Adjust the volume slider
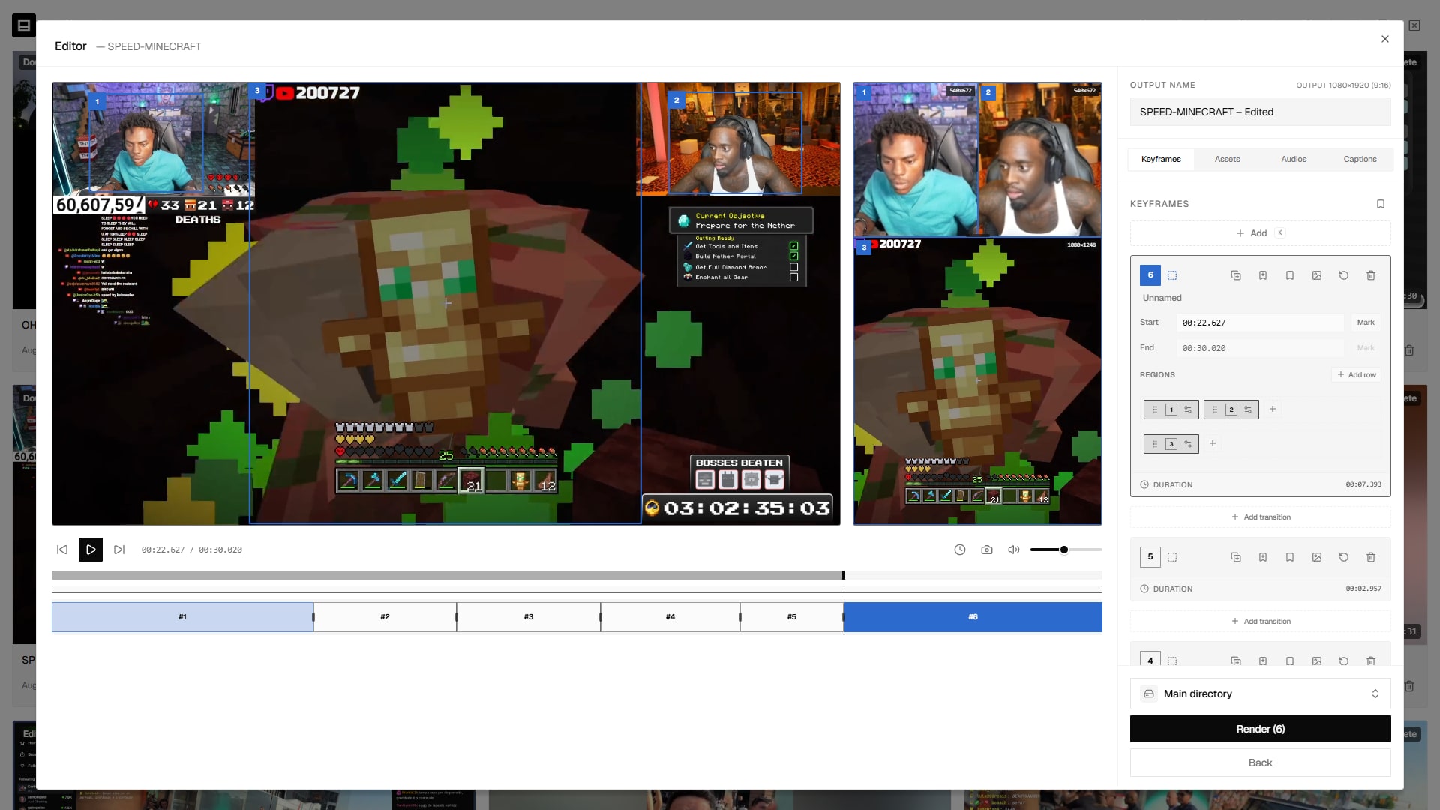Image resolution: width=1440 pixels, height=810 pixels. (1066, 550)
